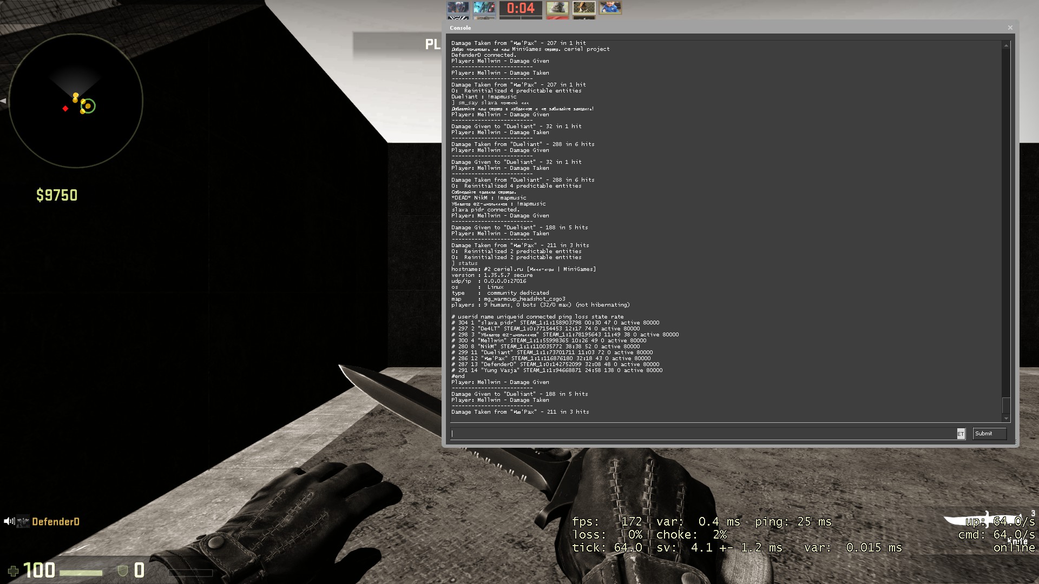This screenshot has height=584, width=1039.
Task: Click the child in blue player avatar
Action: [x=610, y=8]
